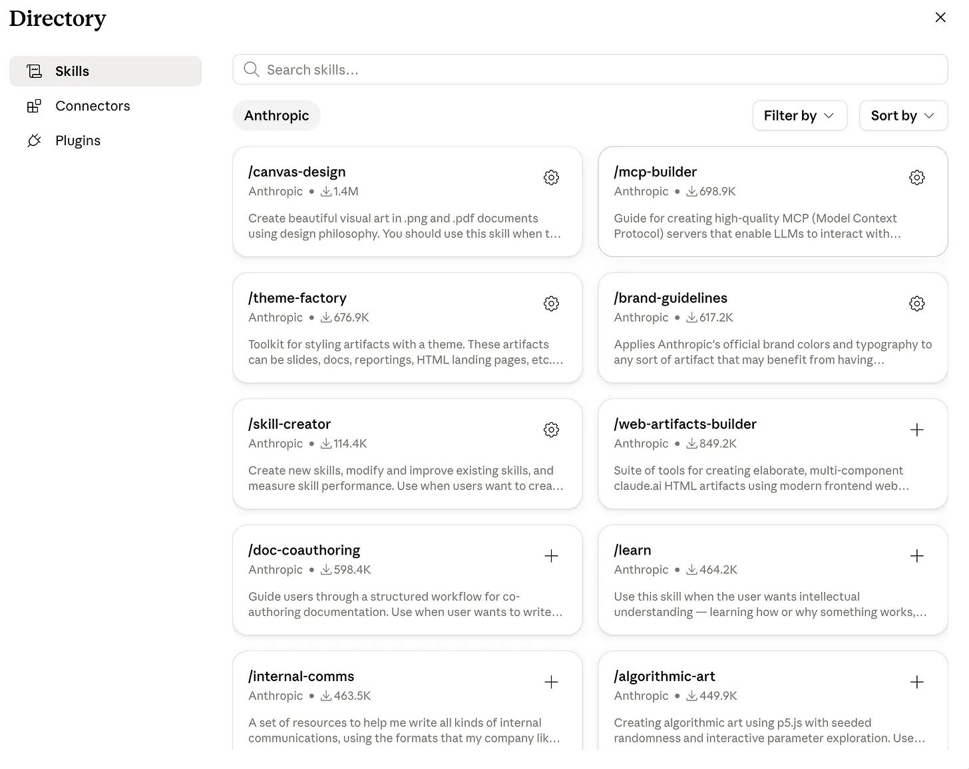Click the /canvas-design description text
969x769 pixels.
tap(405, 226)
